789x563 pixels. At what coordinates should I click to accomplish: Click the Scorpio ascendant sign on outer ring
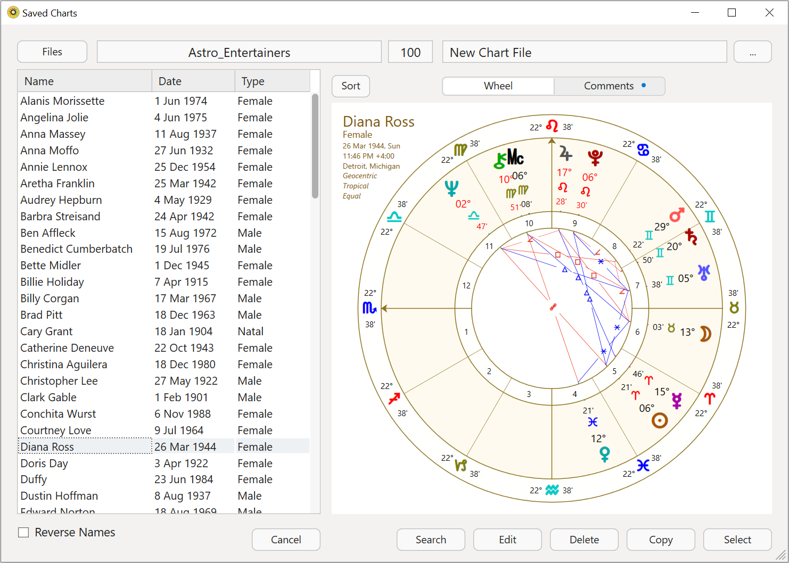[369, 308]
